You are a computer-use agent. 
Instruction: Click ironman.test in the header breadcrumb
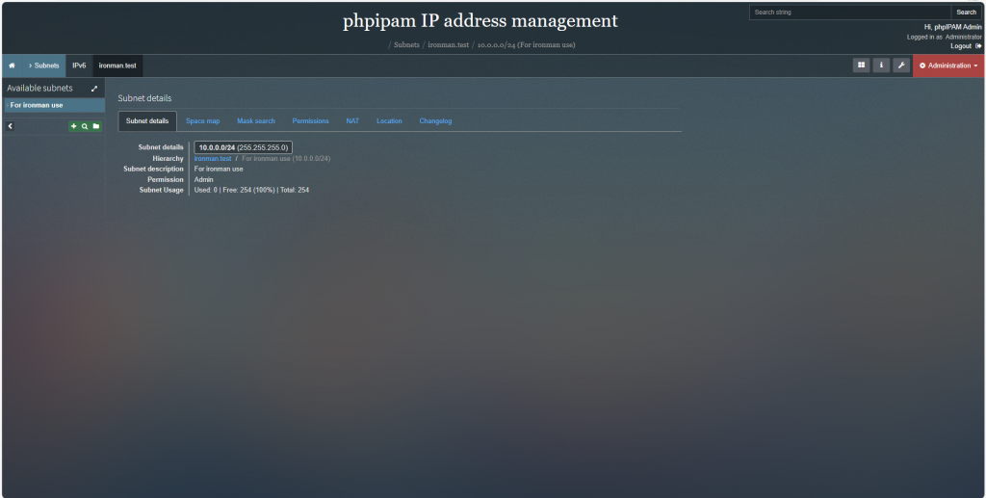pyautogui.click(x=449, y=44)
